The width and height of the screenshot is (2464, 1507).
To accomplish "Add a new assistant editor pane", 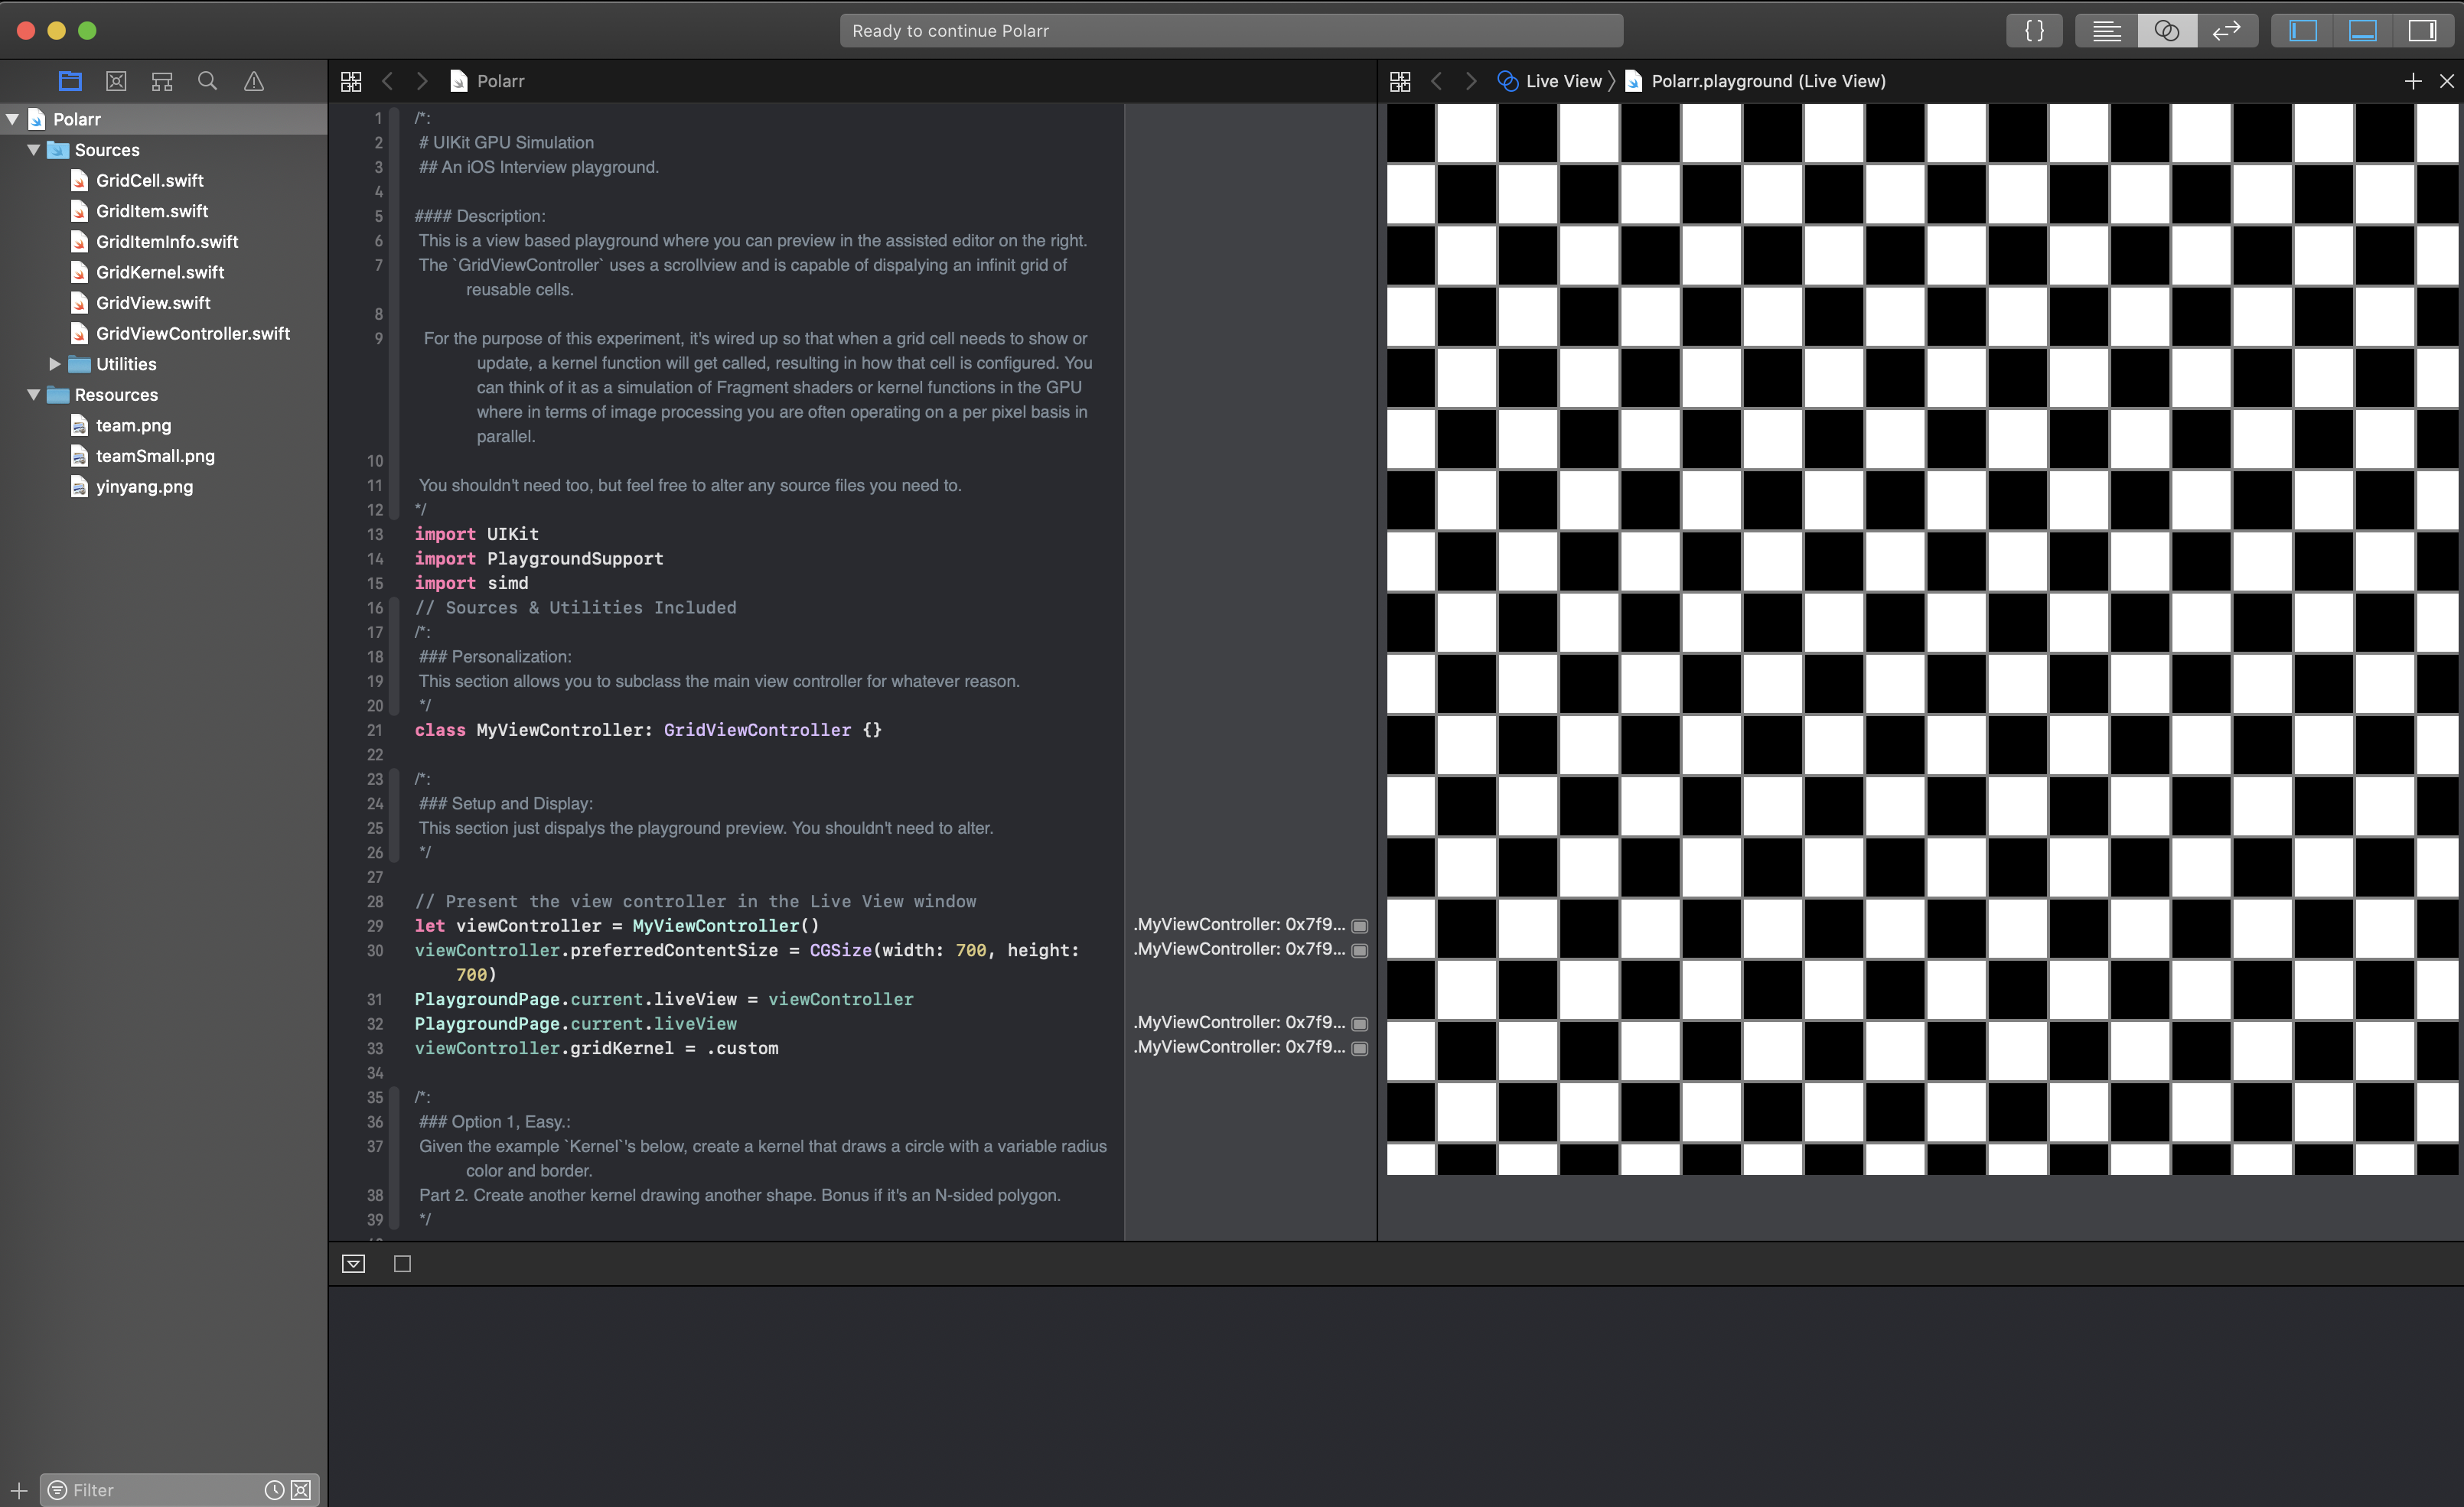I will point(2412,81).
